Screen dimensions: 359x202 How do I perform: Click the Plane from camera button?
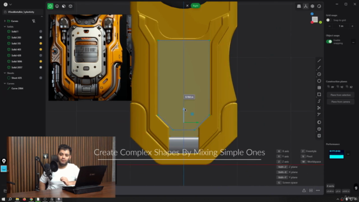point(340,102)
